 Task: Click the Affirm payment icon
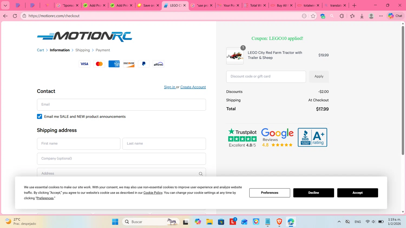(x=158, y=64)
